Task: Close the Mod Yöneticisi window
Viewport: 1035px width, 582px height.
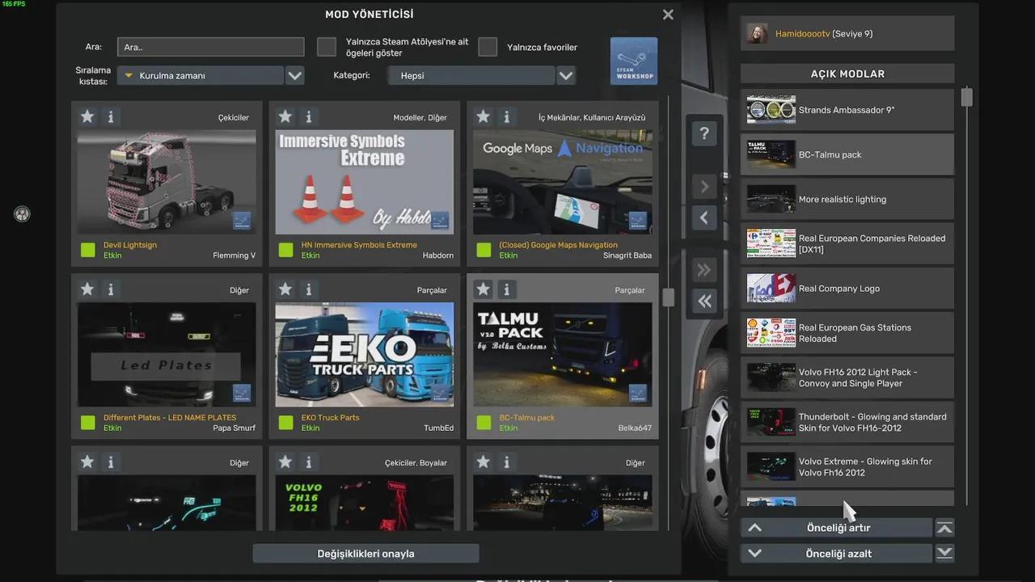Action: (668, 15)
